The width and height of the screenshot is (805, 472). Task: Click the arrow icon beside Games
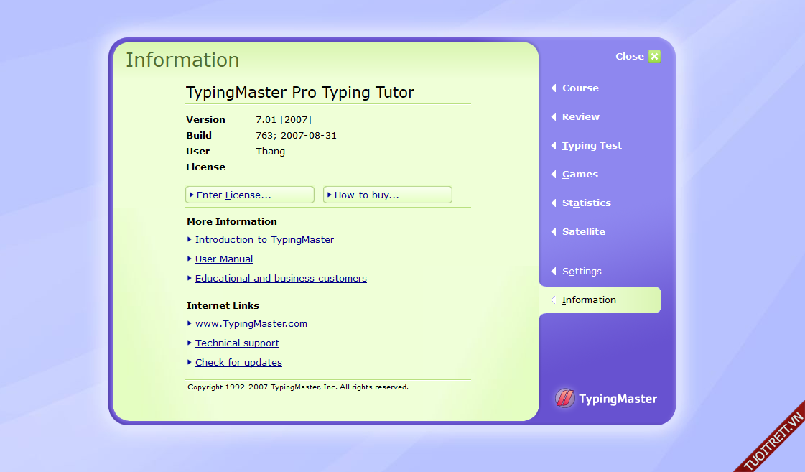click(554, 175)
